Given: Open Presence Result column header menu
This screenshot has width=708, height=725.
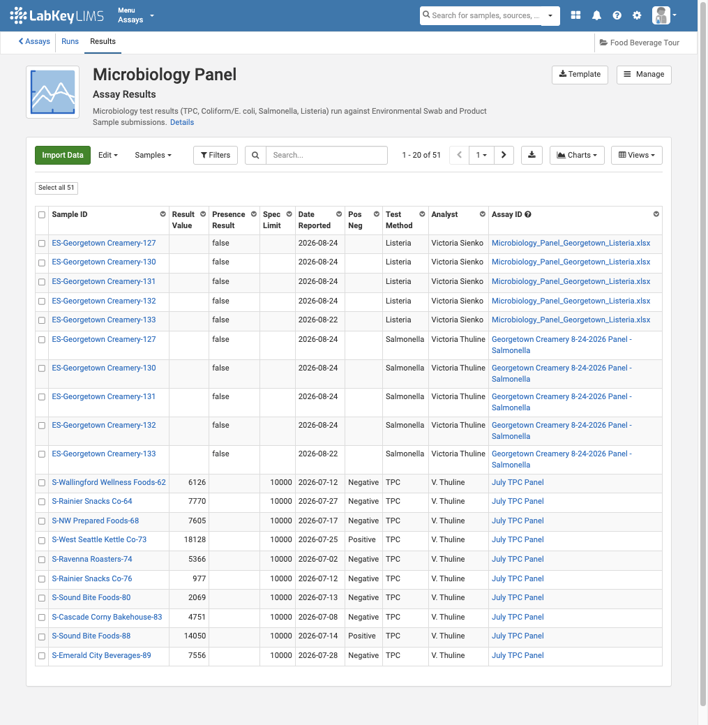Looking at the screenshot, I should click(254, 214).
